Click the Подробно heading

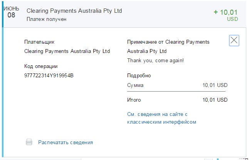(x=139, y=75)
